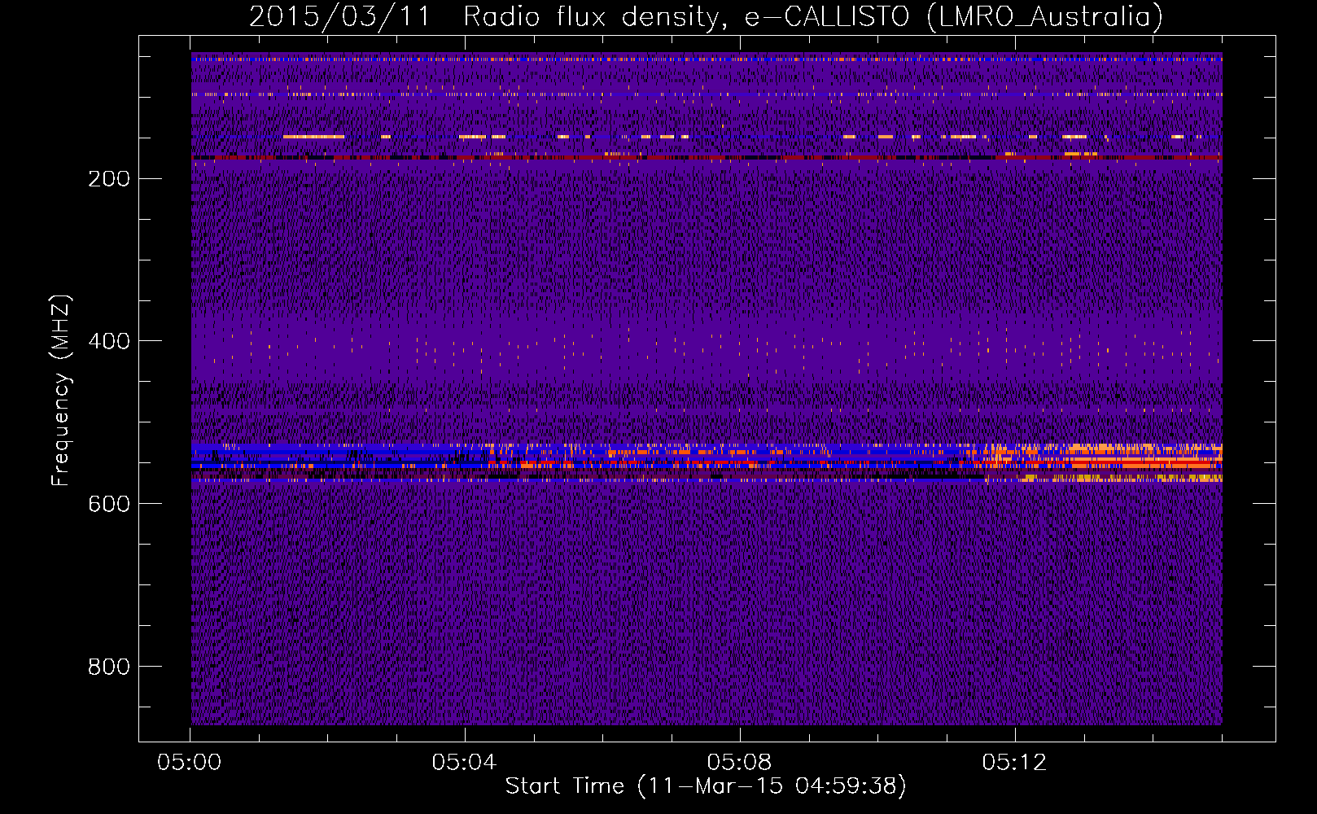Click the '800' frequency axis label
Screen dimensions: 1317x814
109,667
